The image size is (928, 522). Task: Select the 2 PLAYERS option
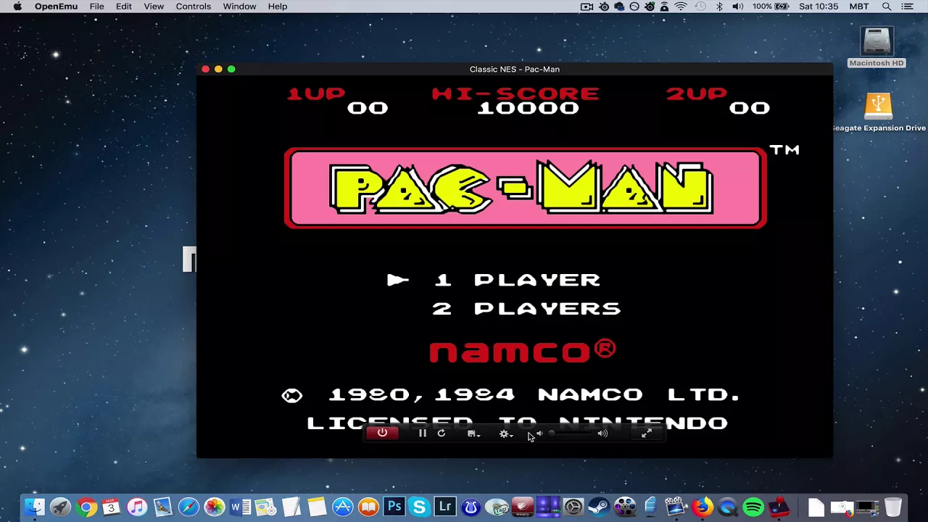[526, 309]
